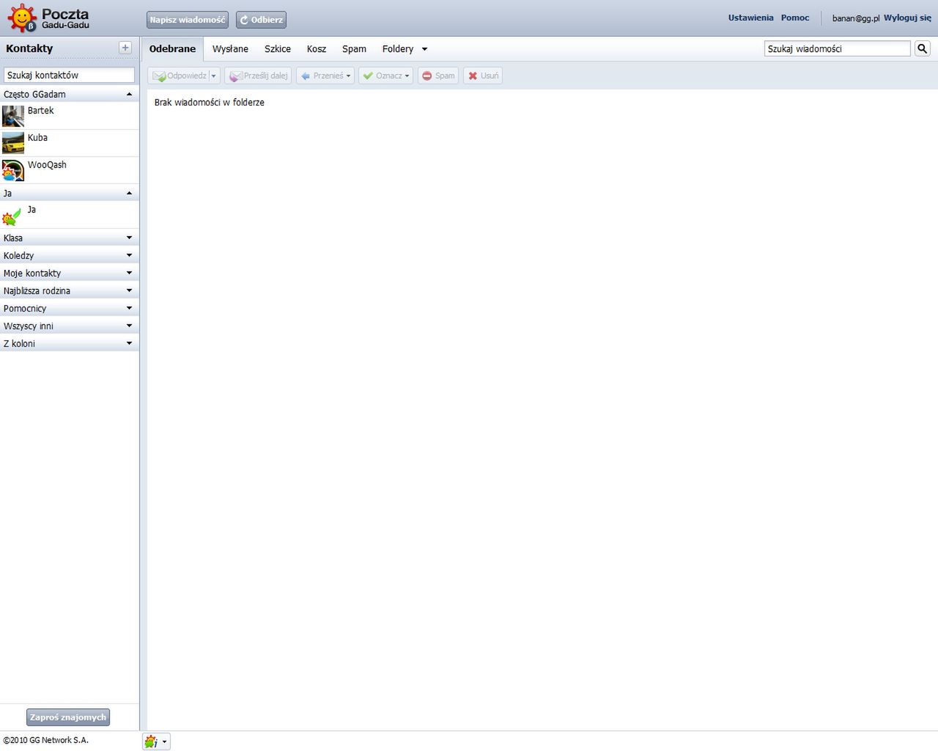Click ©2010 GG Network S.A. footer text

click(45, 740)
